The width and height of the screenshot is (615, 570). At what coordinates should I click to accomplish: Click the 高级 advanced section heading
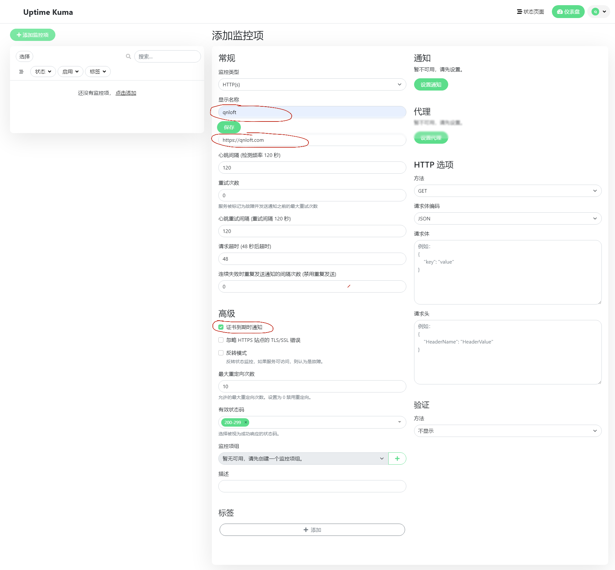(x=227, y=314)
